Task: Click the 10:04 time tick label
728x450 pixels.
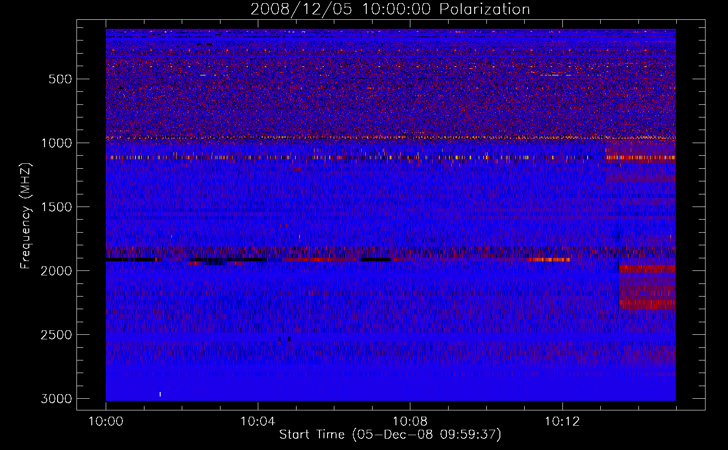Action: (258, 422)
